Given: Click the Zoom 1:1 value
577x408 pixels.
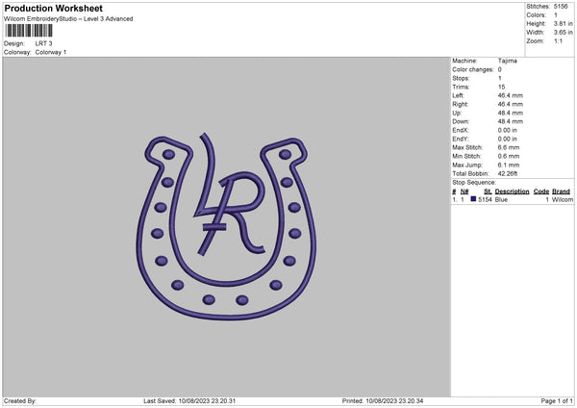Looking at the screenshot, I should (558, 40).
